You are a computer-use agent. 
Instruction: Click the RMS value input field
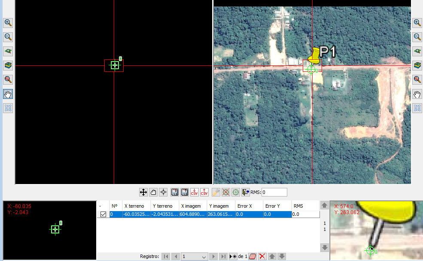[274, 192]
